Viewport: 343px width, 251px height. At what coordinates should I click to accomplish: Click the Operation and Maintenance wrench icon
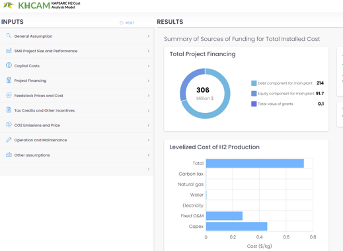click(x=9, y=139)
